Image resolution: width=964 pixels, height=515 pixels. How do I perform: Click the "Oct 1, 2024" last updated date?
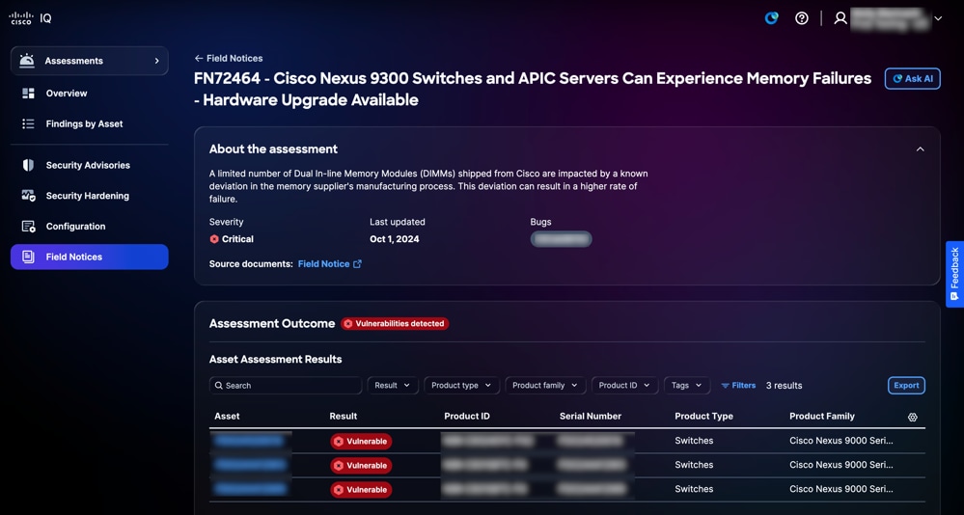394,239
